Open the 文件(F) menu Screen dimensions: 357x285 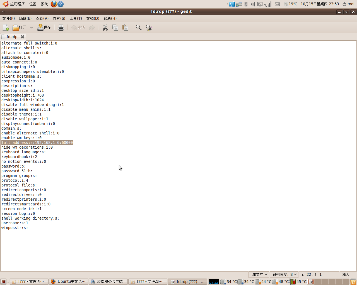tap(8, 18)
